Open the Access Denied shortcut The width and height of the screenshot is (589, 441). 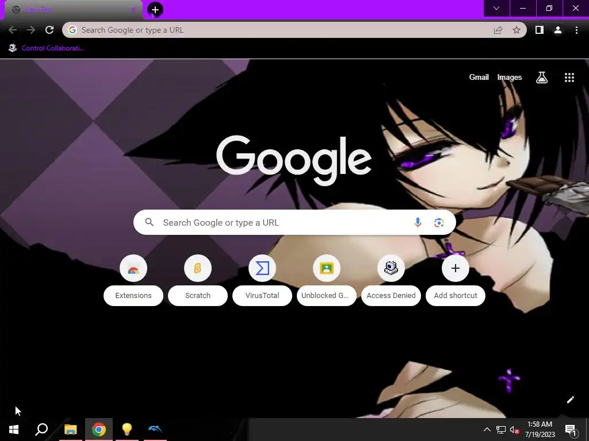point(391,280)
